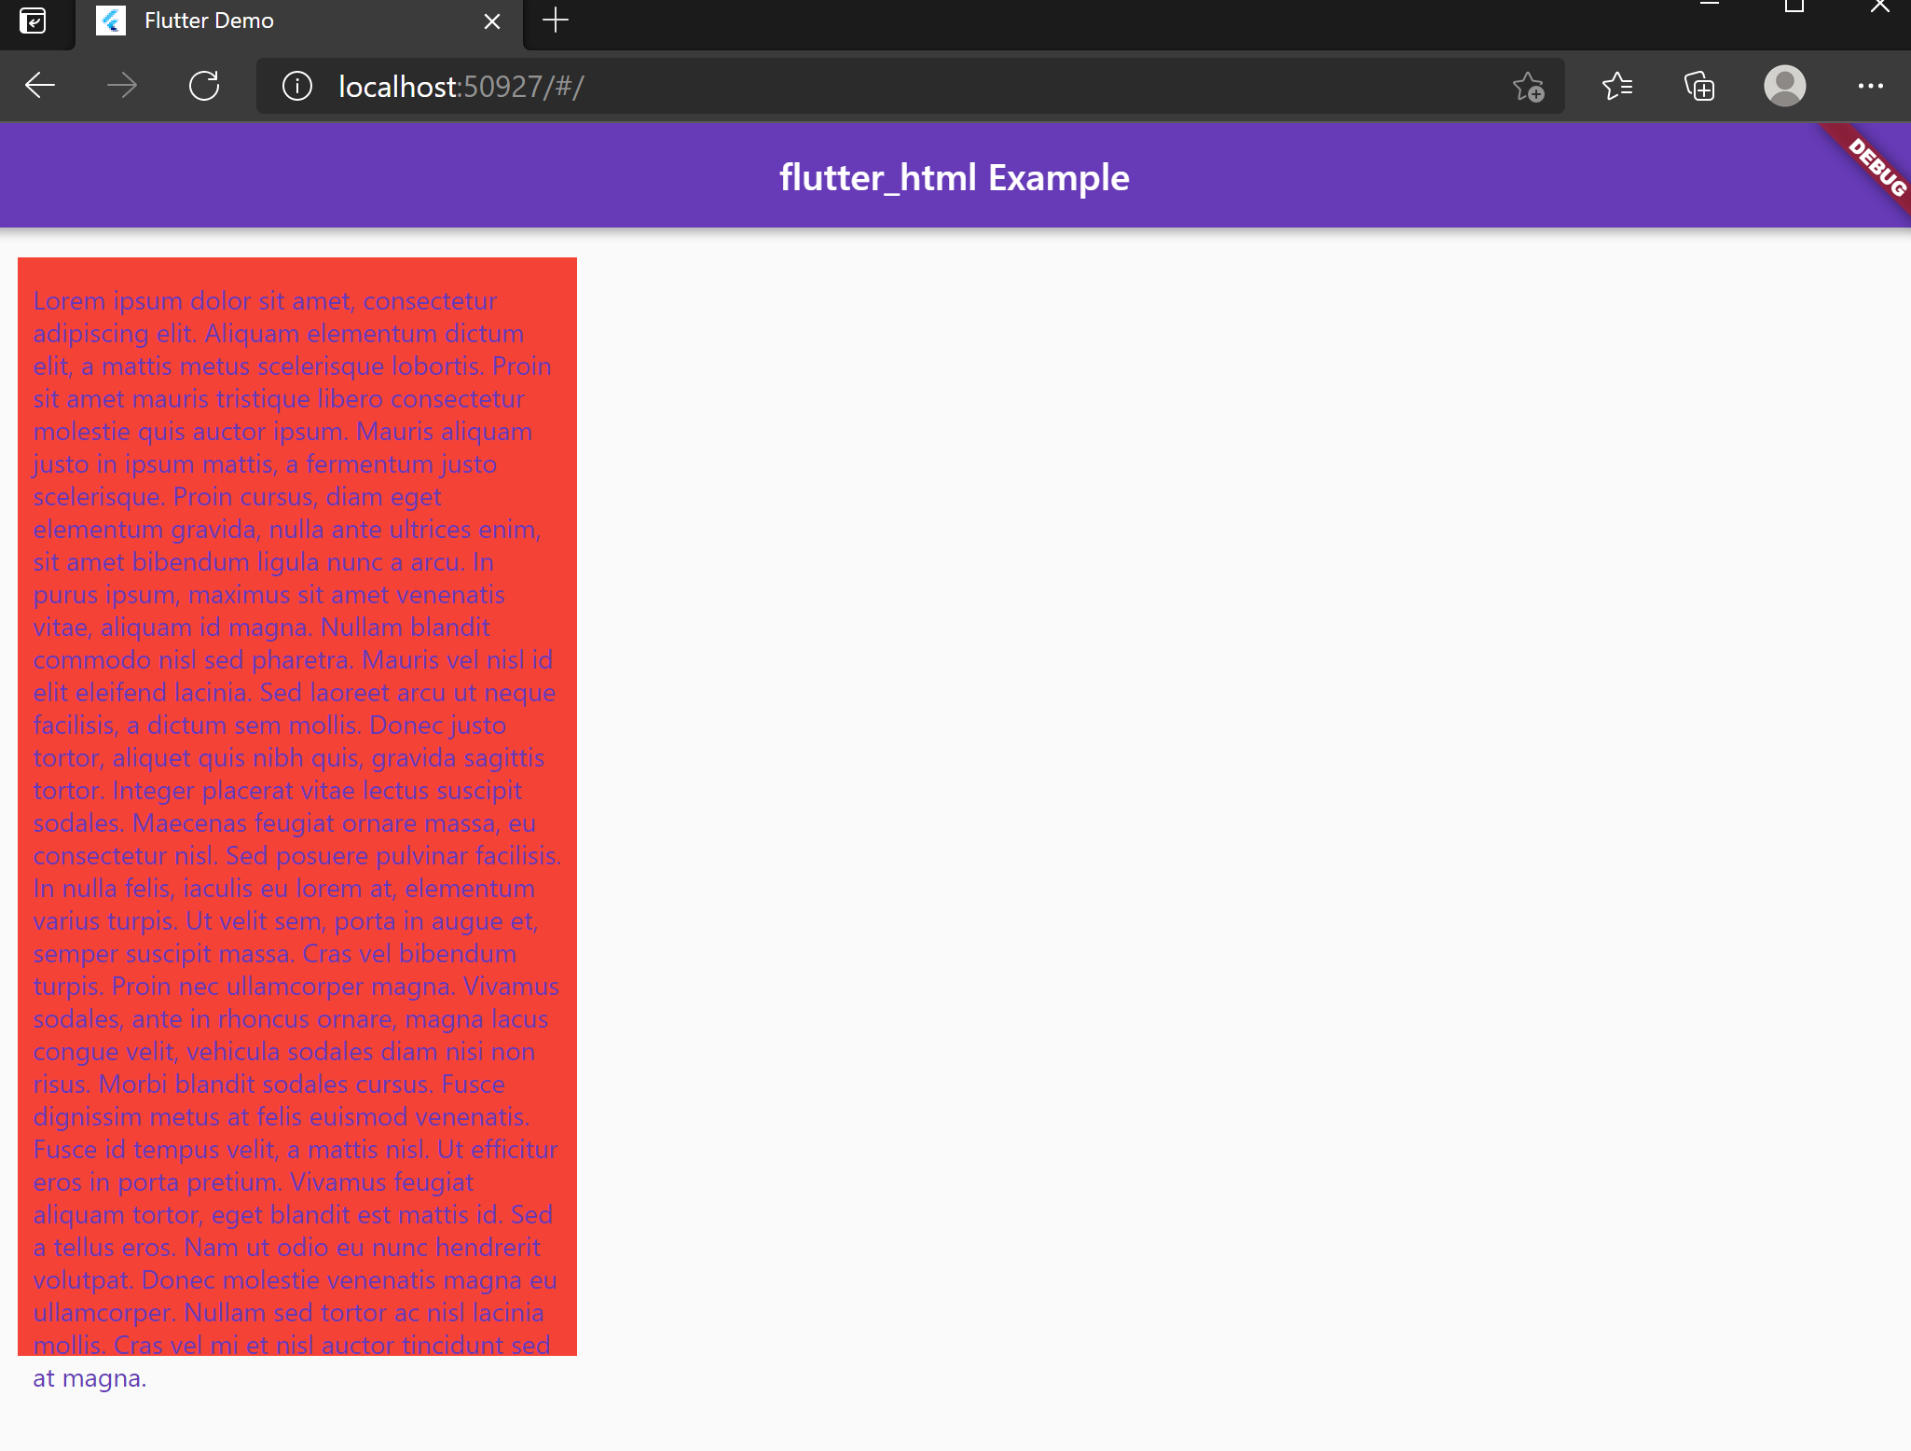Click the red Lorem ipsum text container
Image resolution: width=1911 pixels, height=1451 pixels.
click(x=296, y=802)
